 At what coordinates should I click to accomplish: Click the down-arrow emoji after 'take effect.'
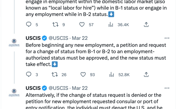[55, 64]
